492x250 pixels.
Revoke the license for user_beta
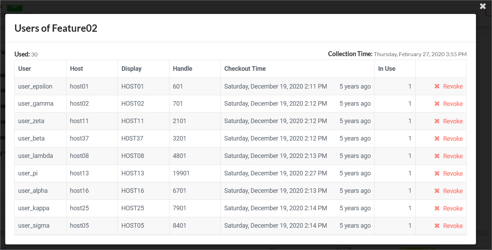(448, 139)
